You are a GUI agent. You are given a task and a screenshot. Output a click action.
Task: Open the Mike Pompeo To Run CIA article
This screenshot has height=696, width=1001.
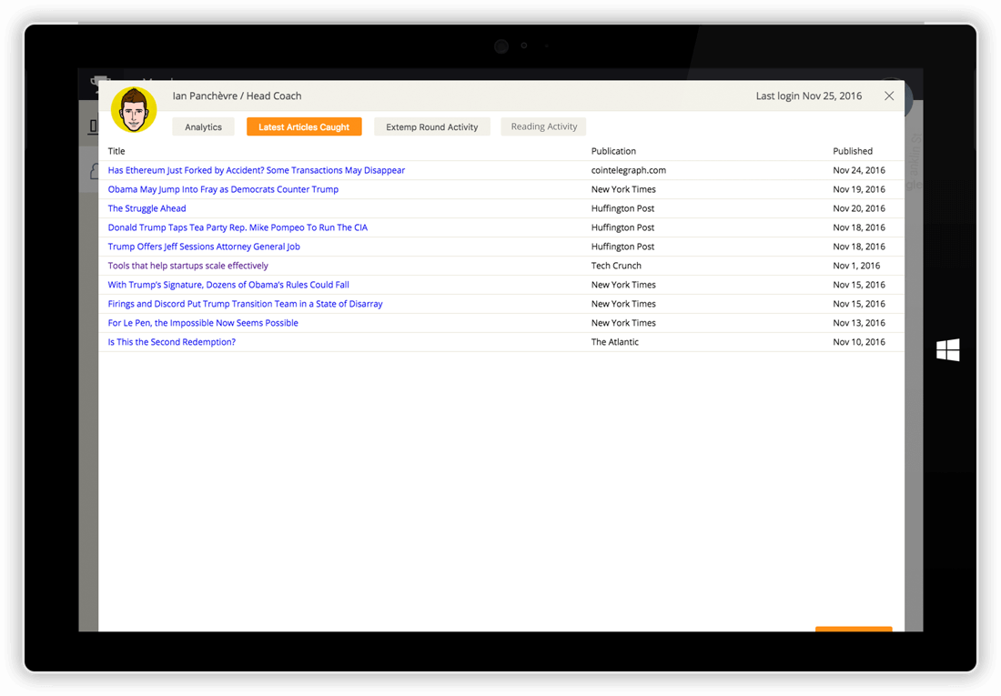click(x=238, y=227)
